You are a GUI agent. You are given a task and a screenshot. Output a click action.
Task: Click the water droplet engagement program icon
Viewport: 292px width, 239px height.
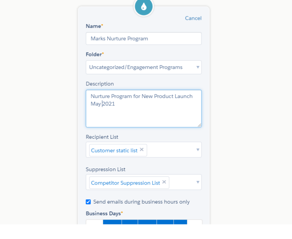point(144,6)
